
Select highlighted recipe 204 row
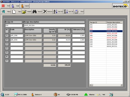[x=106, y=31]
